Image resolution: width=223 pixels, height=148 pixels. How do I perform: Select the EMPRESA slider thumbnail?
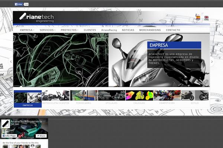coord(28,99)
